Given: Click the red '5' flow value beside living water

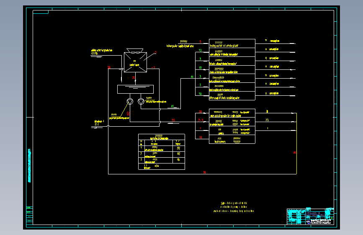Looking at the screenshot, I should tap(201, 42).
